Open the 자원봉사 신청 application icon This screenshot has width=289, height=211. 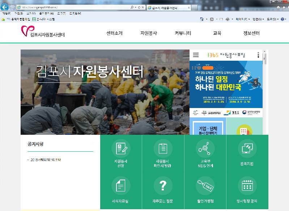tap(121, 148)
